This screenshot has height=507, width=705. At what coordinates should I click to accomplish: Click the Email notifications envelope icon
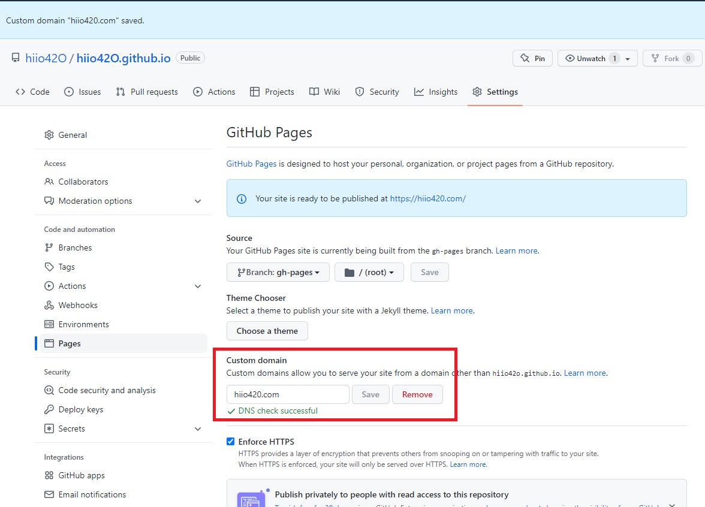click(x=49, y=494)
